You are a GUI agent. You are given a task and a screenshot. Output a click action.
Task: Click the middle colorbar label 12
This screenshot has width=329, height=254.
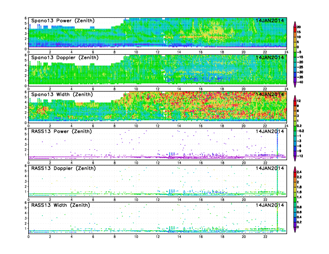point(299,101)
